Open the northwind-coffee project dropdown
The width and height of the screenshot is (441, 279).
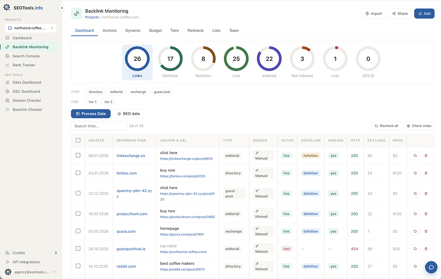coord(31,28)
